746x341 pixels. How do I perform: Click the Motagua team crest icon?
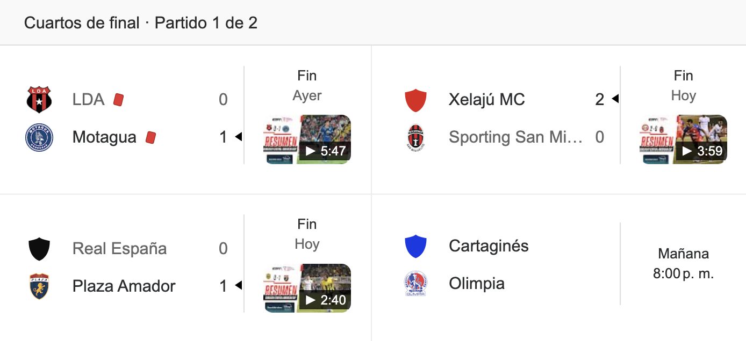39,138
